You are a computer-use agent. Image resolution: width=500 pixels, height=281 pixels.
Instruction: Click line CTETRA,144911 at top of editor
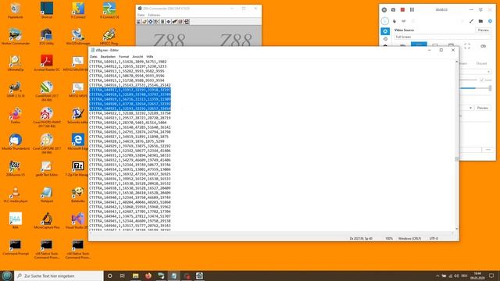[128, 62]
